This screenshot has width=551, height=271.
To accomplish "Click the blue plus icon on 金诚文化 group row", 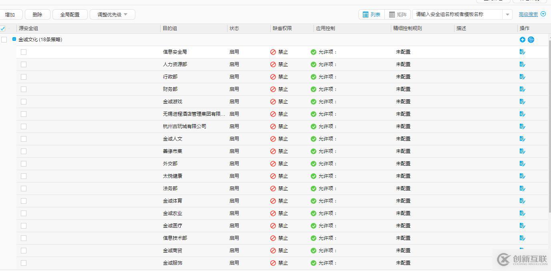I will (x=523, y=40).
